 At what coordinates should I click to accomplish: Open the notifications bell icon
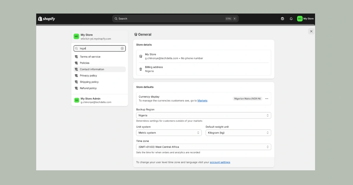point(291,19)
